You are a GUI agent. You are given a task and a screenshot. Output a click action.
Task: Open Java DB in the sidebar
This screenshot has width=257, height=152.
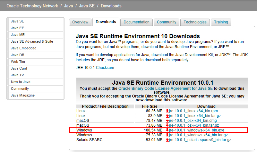tap(36, 55)
